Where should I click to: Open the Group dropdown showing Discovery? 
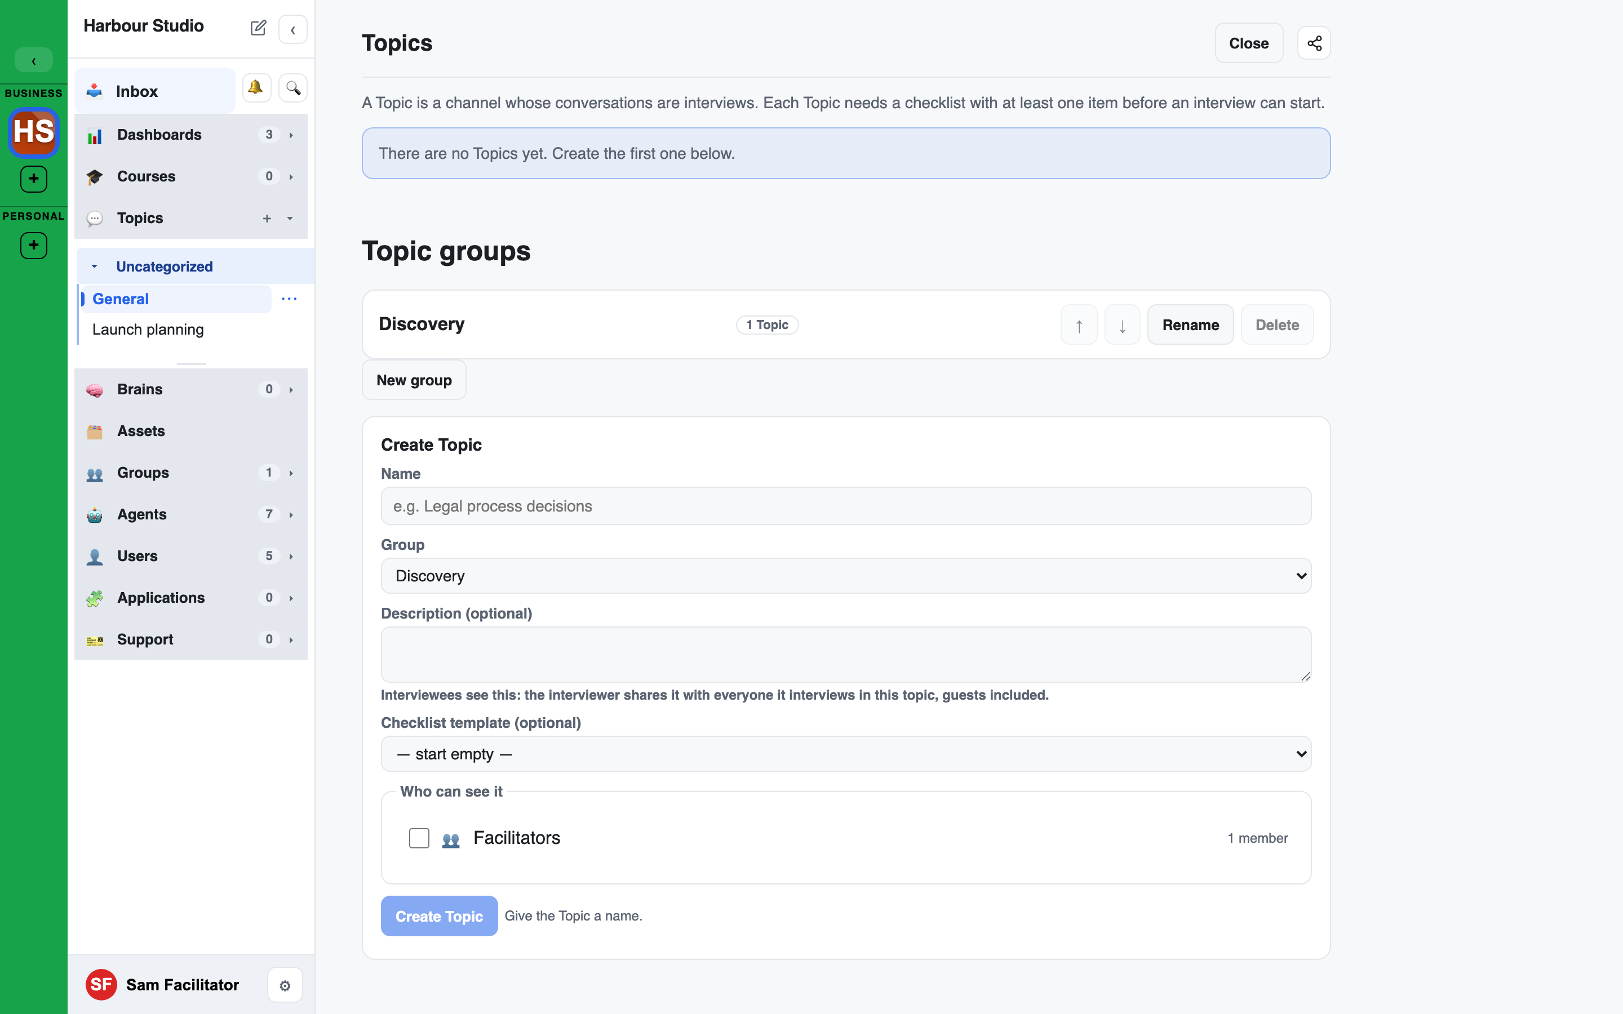[846, 576]
